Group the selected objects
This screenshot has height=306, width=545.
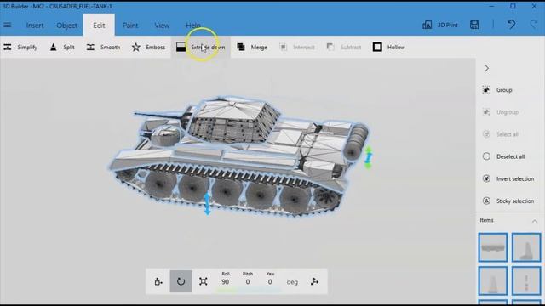(x=504, y=90)
